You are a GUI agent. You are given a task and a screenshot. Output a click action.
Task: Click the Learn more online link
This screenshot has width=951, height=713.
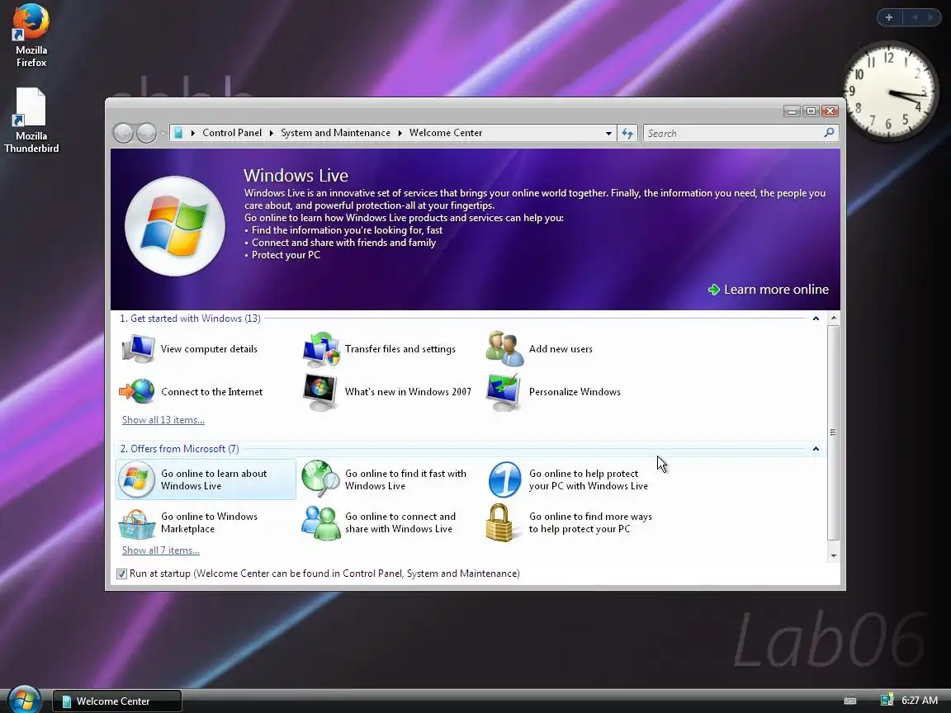point(776,290)
